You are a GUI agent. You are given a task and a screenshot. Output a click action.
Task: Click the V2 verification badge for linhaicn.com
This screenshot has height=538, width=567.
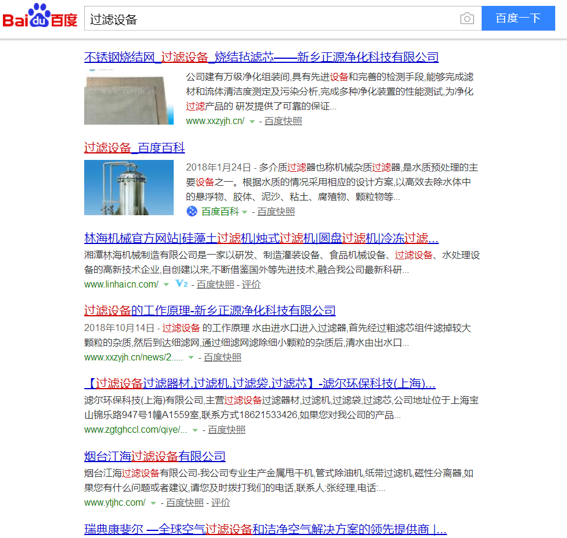pyautogui.click(x=181, y=284)
